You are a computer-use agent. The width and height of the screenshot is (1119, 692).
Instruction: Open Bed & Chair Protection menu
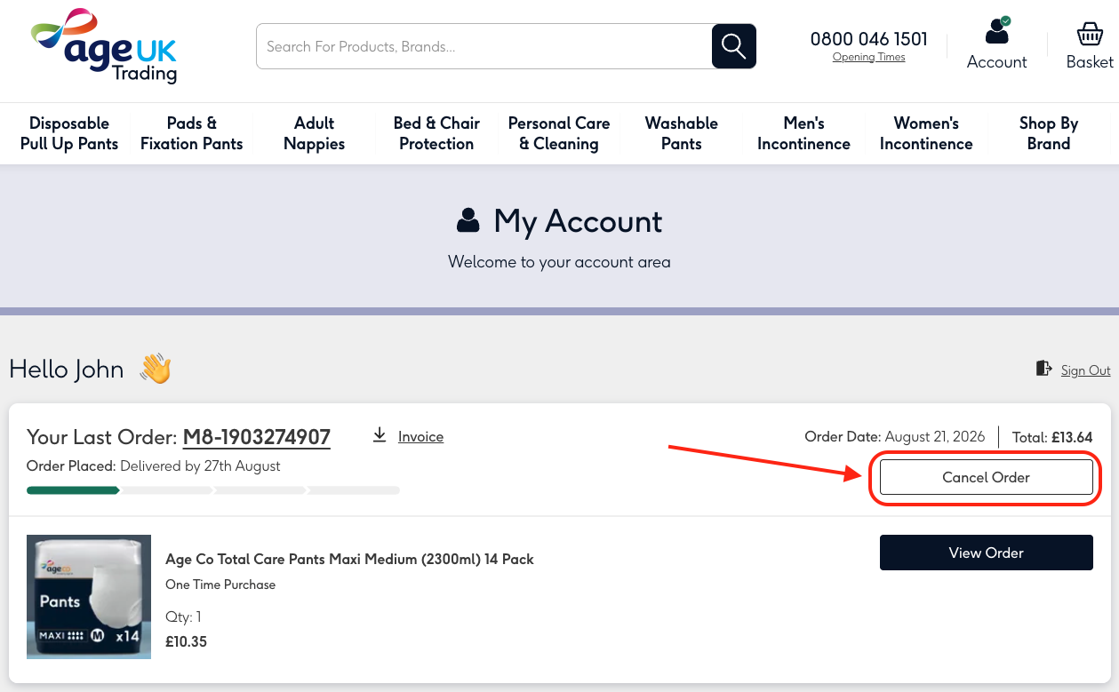(x=436, y=133)
